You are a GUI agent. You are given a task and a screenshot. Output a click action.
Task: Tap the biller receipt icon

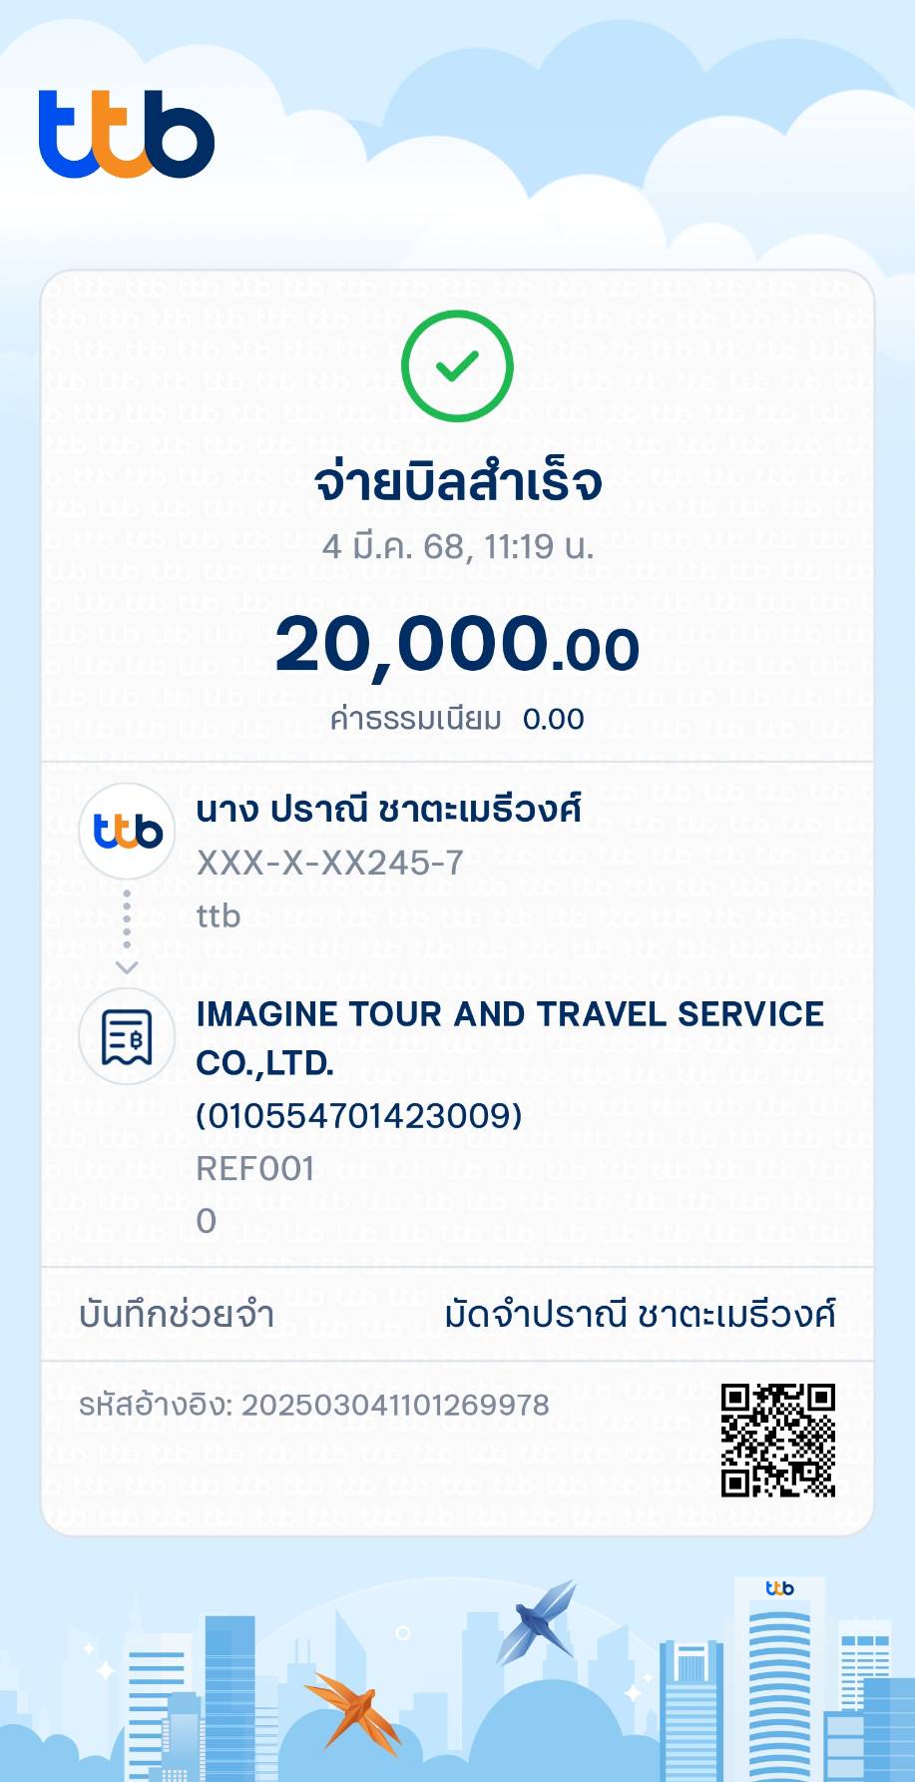[x=127, y=1036]
